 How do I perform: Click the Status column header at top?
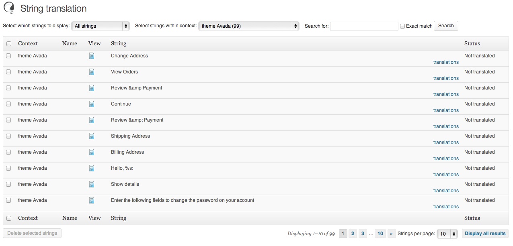click(x=472, y=43)
